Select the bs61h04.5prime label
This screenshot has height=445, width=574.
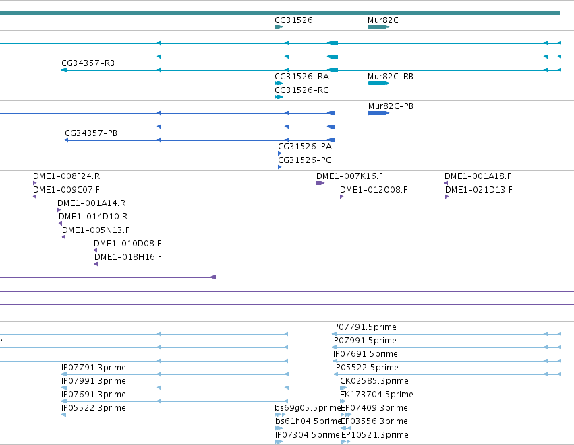click(x=308, y=422)
